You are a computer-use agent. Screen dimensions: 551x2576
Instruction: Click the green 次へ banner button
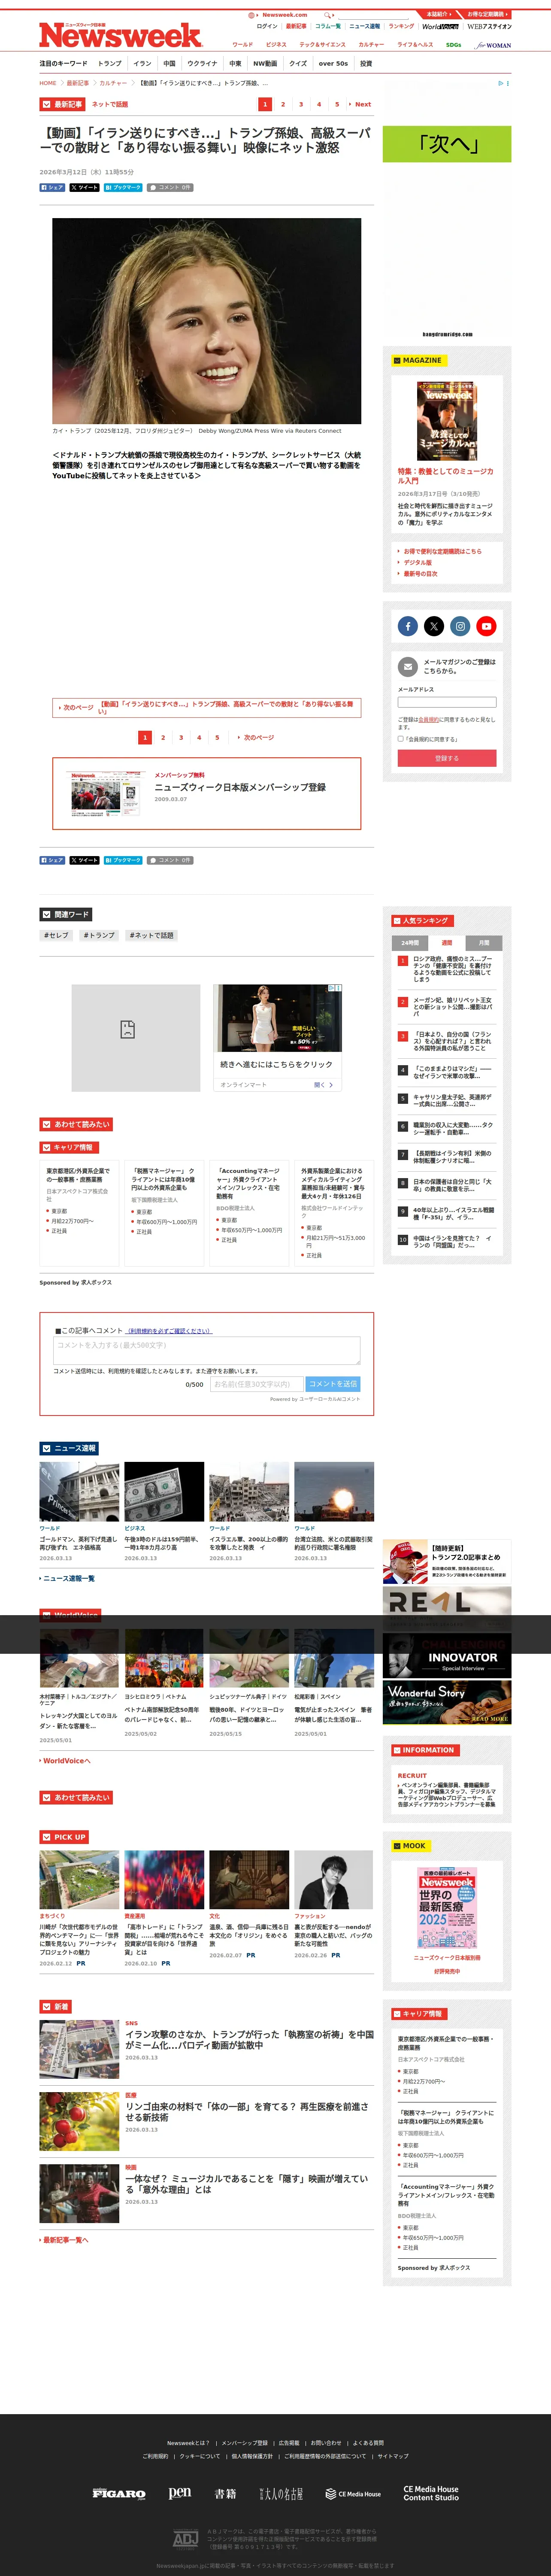coord(447,144)
